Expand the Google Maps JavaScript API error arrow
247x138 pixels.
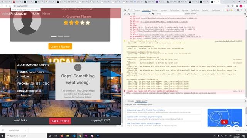pyautogui.click(x=127, y=91)
